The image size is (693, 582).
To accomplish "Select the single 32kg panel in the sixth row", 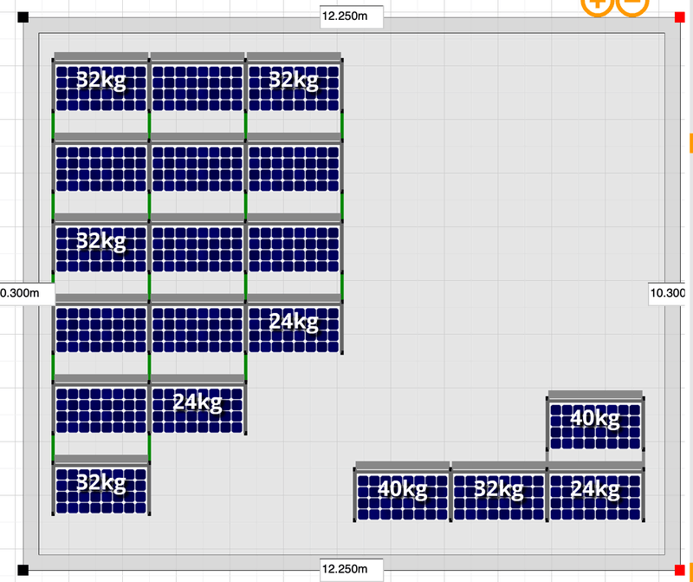I will 101,491.
